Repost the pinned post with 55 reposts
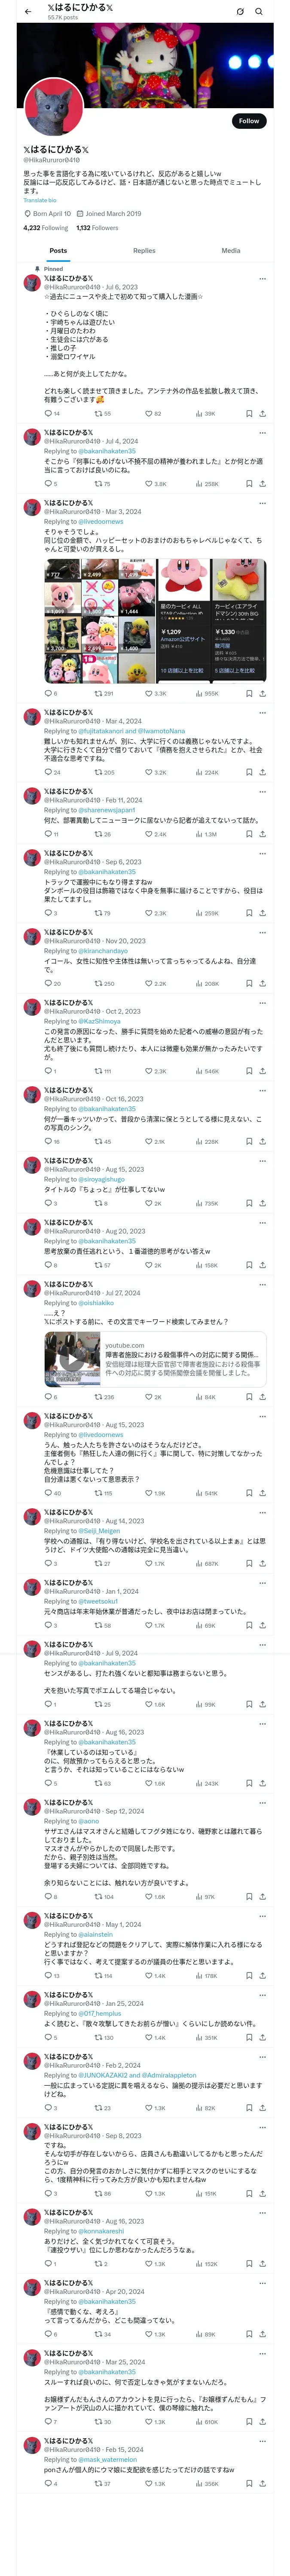This screenshot has height=2576, width=290. click(x=102, y=413)
